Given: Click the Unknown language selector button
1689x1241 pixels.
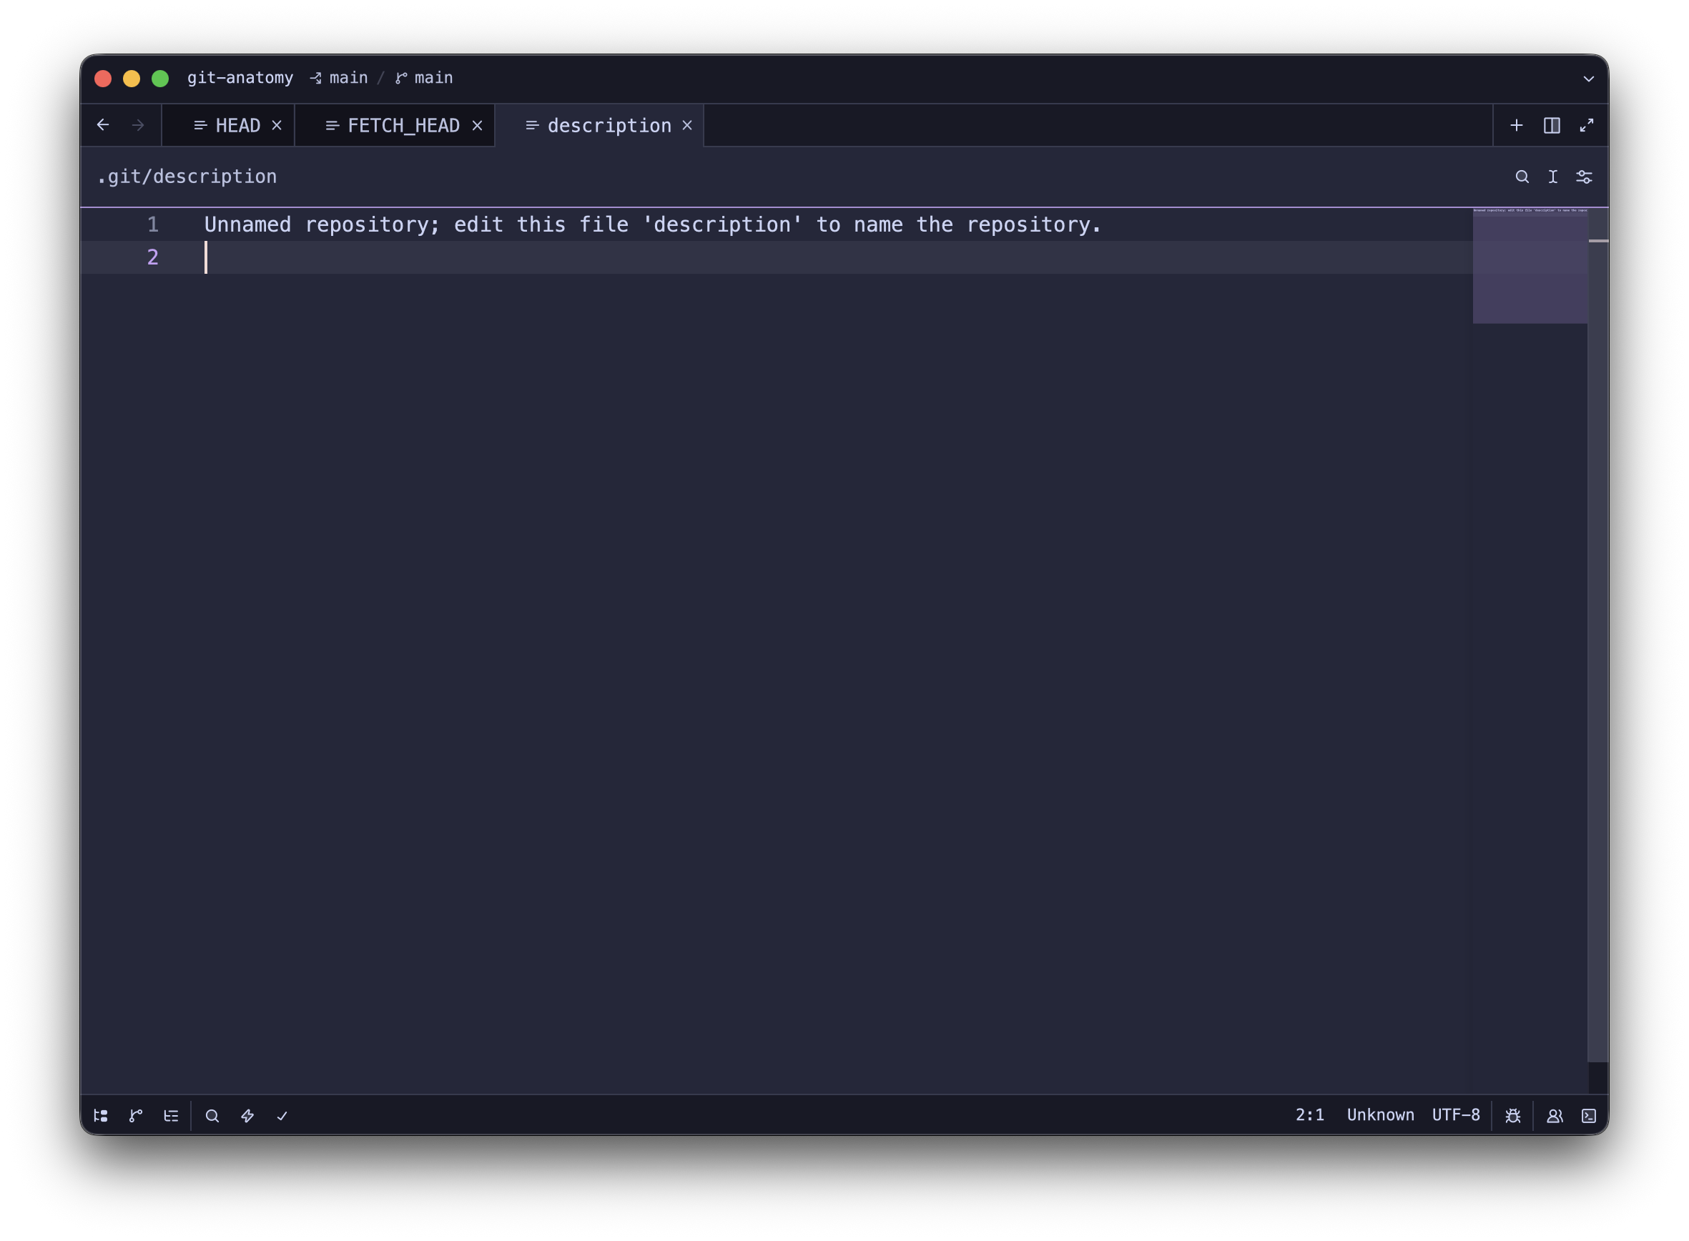Looking at the screenshot, I should click(x=1380, y=1114).
